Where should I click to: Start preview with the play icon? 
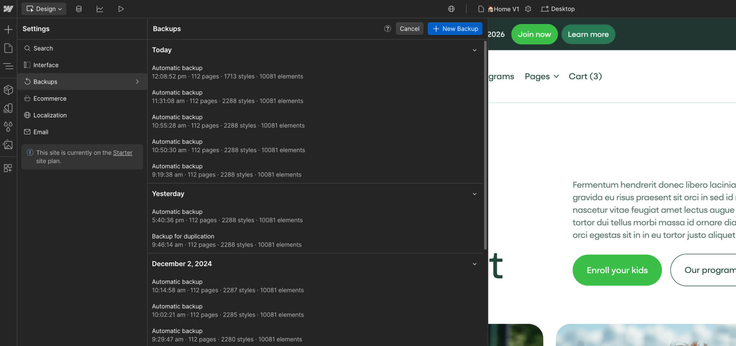coord(121,9)
